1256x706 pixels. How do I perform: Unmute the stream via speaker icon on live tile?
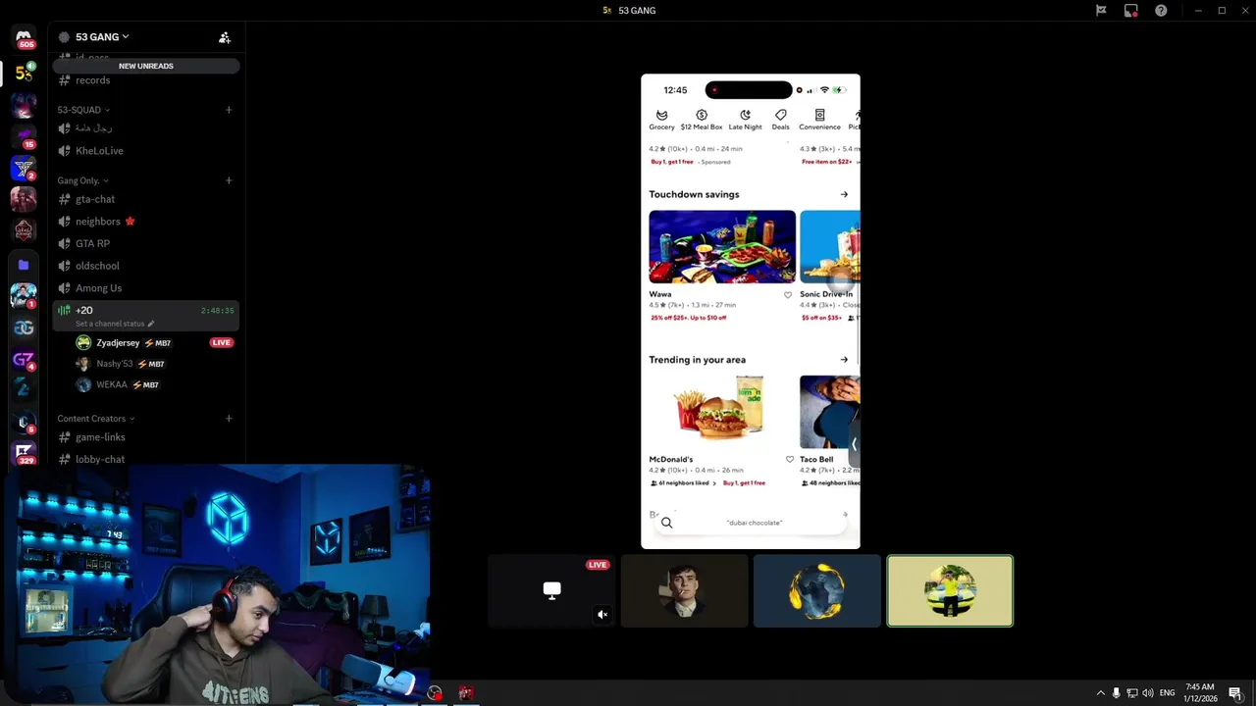click(602, 615)
